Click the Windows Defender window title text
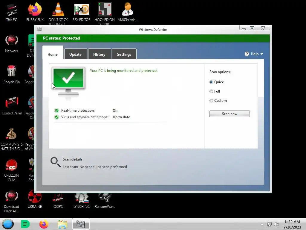Screen dimensions: 306x230 (x=153, y=30)
